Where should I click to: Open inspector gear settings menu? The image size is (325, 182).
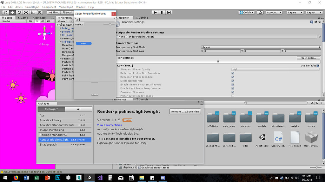coord(320,22)
